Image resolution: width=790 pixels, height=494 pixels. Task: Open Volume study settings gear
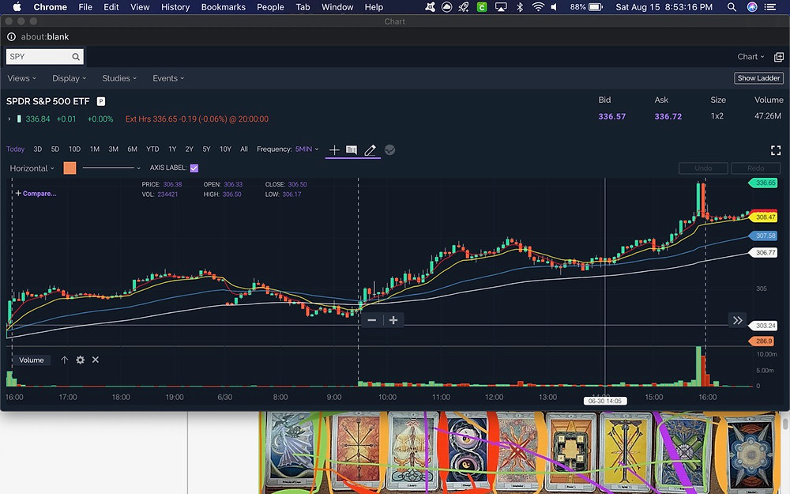click(80, 360)
